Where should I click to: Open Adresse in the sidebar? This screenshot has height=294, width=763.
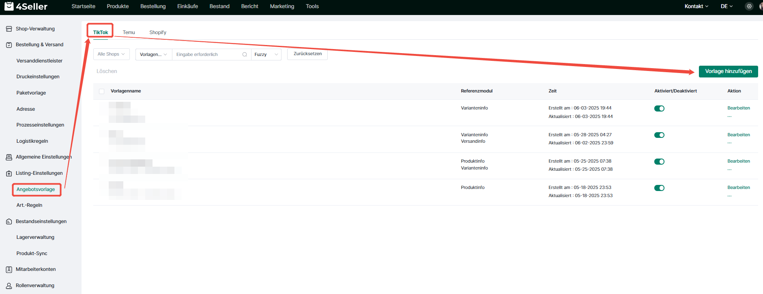click(26, 109)
